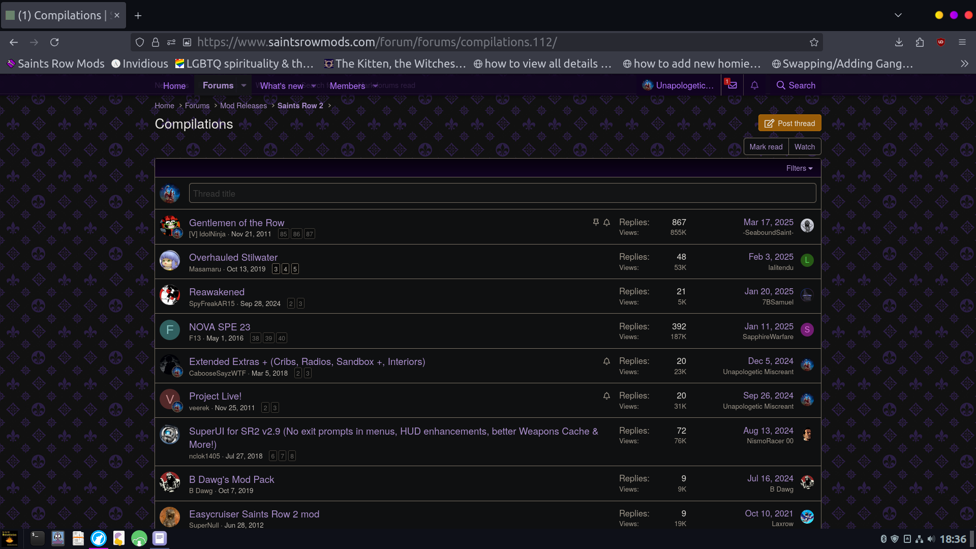The width and height of the screenshot is (976, 549).
Task: Open the NOVA SPE 23 thread
Action: coord(220,327)
